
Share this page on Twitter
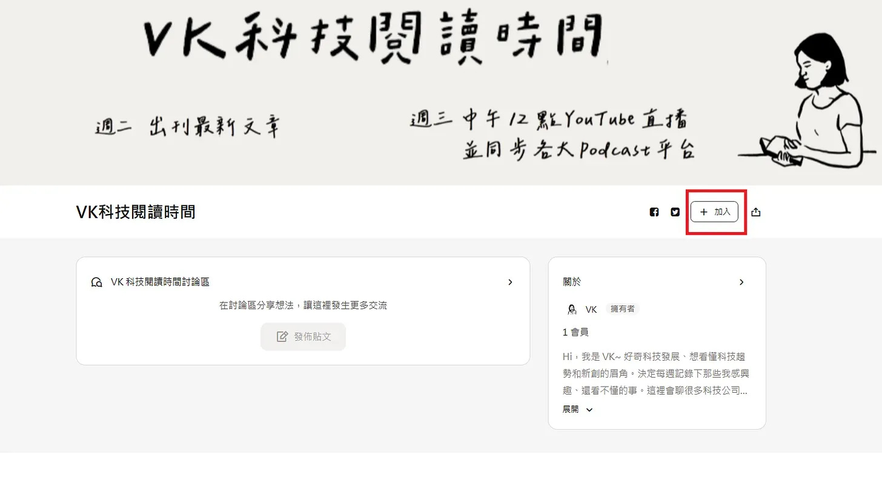pos(675,212)
